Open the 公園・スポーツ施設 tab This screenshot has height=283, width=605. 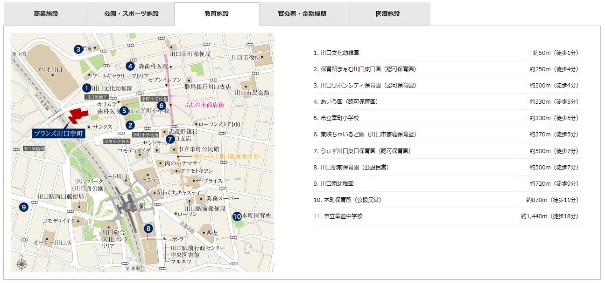131,14
